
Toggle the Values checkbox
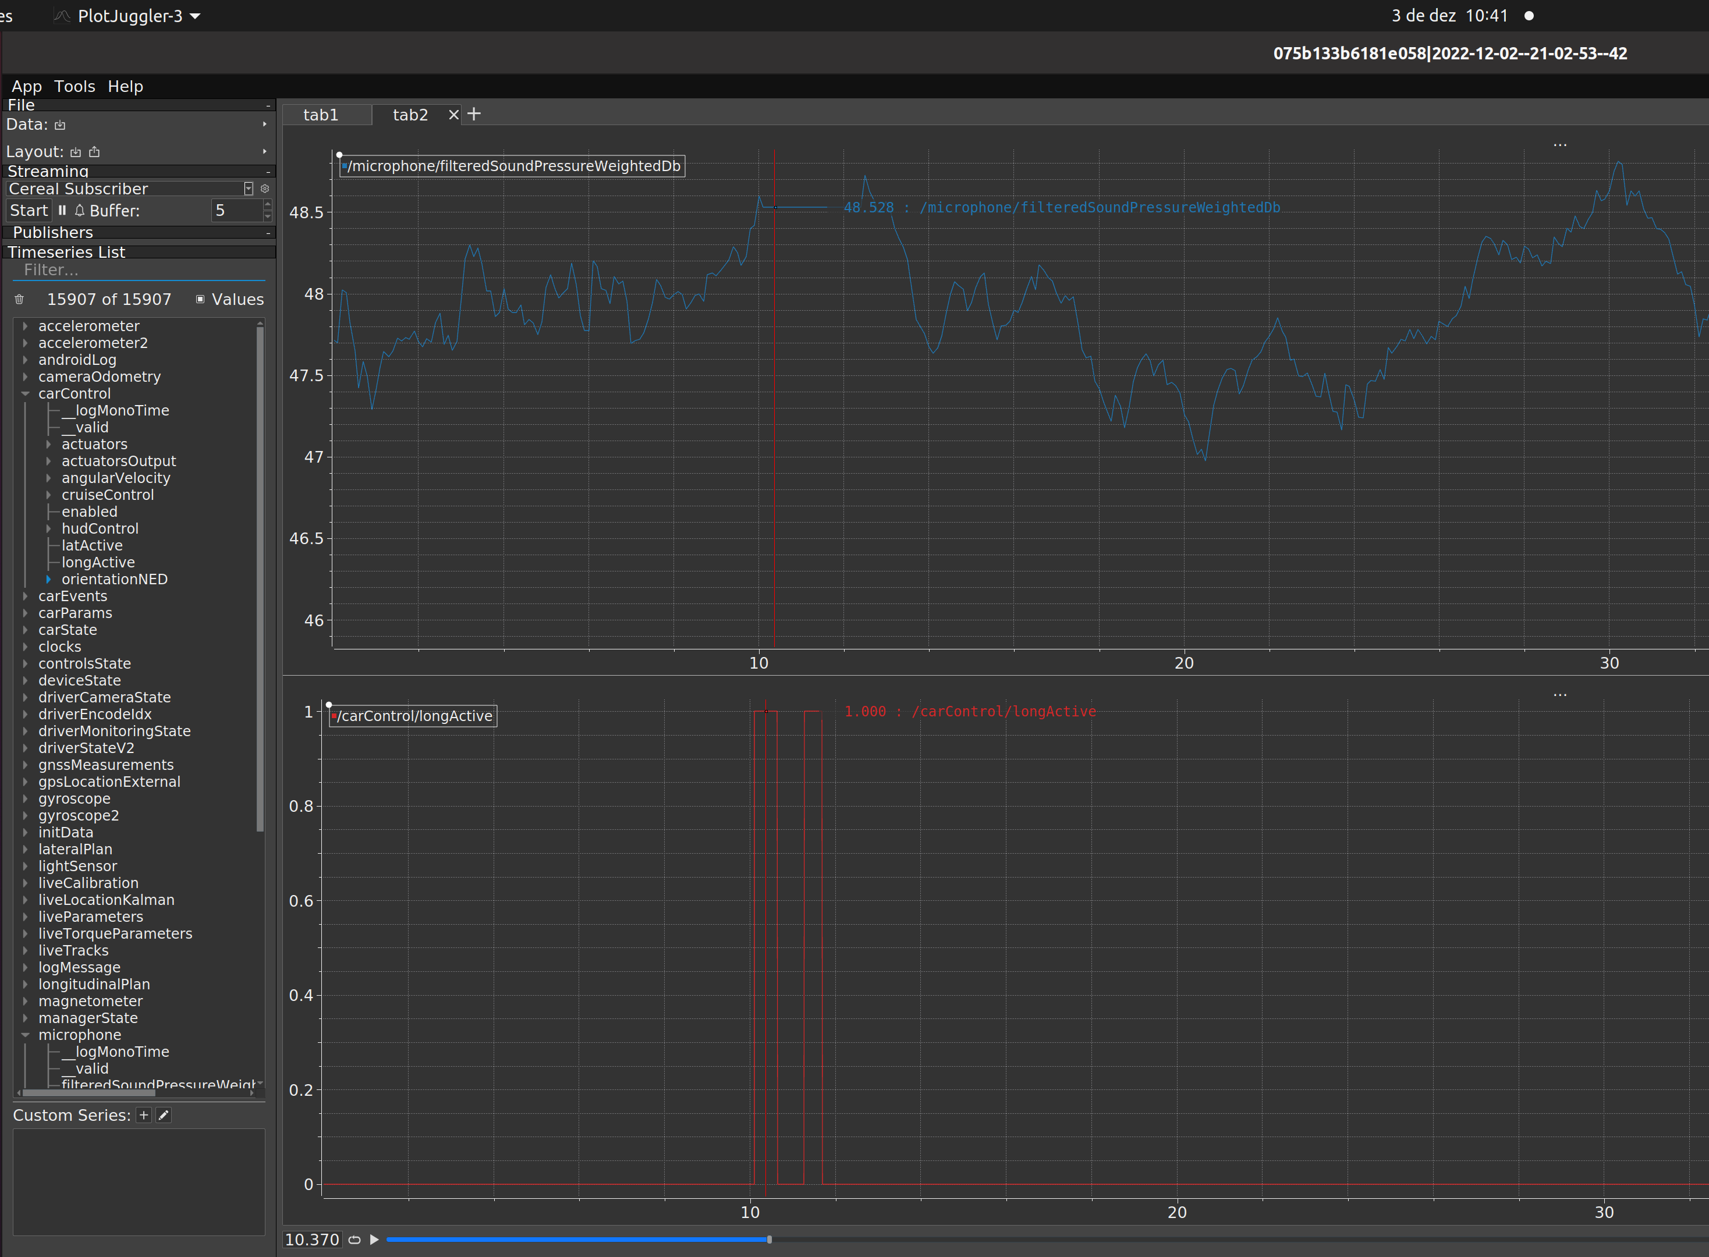201,300
